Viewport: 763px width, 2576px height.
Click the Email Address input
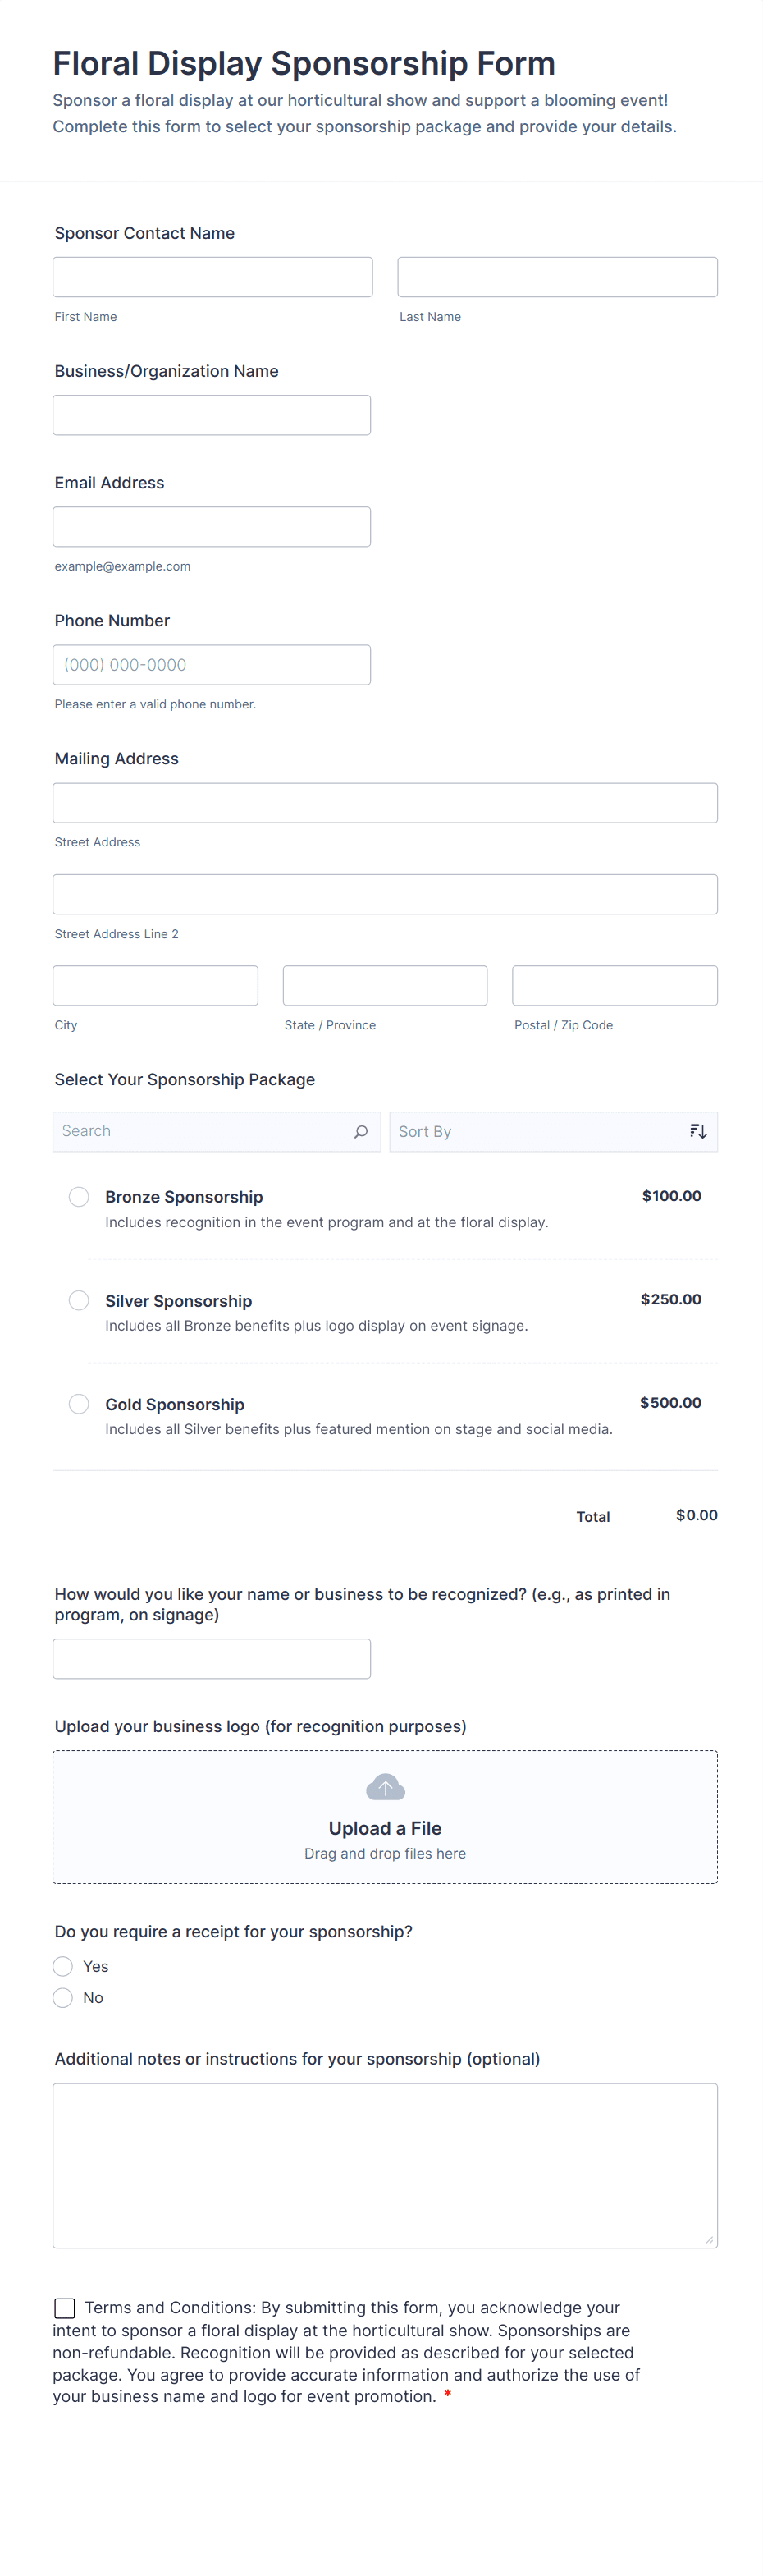click(211, 527)
